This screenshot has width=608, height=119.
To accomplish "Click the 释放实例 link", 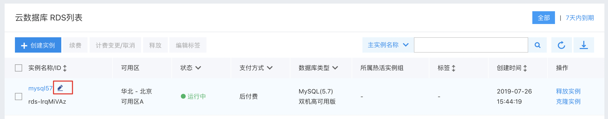I will 568,91.
